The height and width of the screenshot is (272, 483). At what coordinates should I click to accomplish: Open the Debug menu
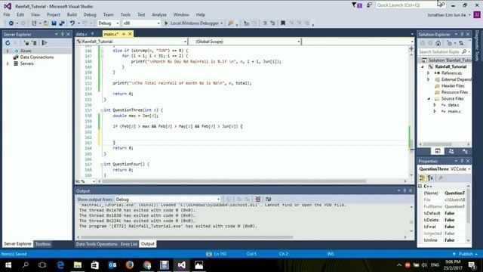coord(90,14)
